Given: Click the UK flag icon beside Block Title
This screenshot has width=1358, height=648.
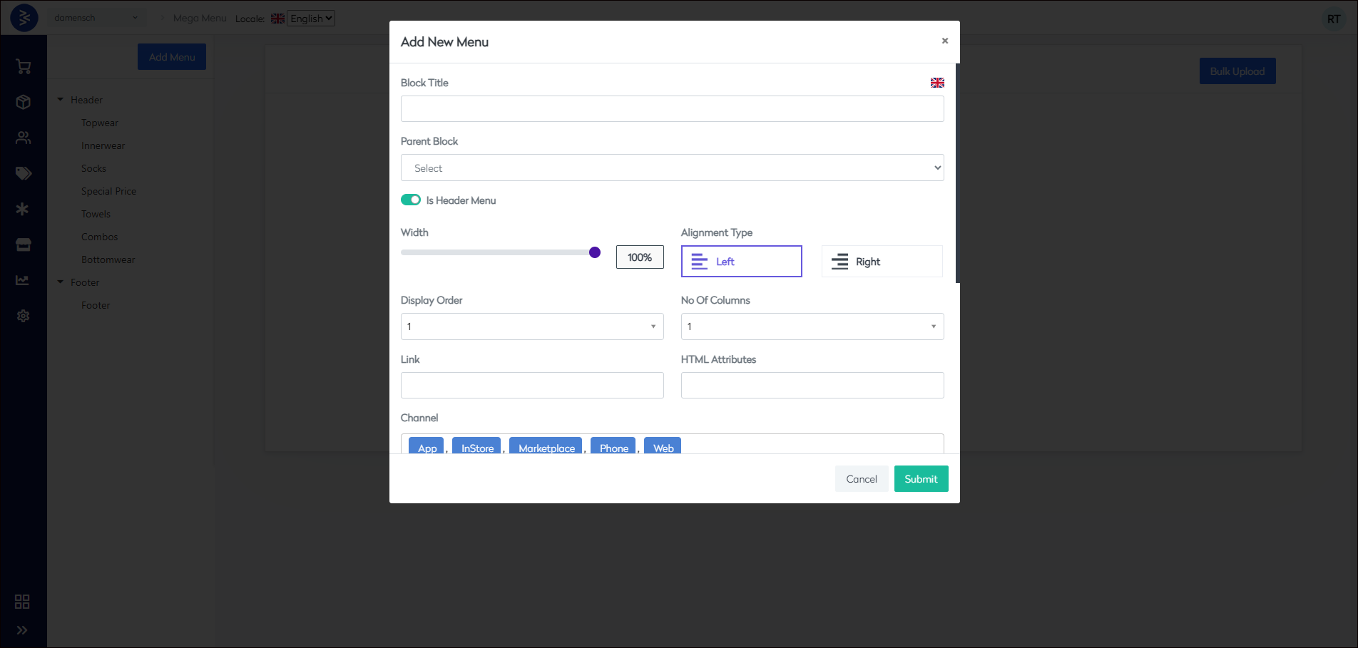Looking at the screenshot, I should click(937, 83).
